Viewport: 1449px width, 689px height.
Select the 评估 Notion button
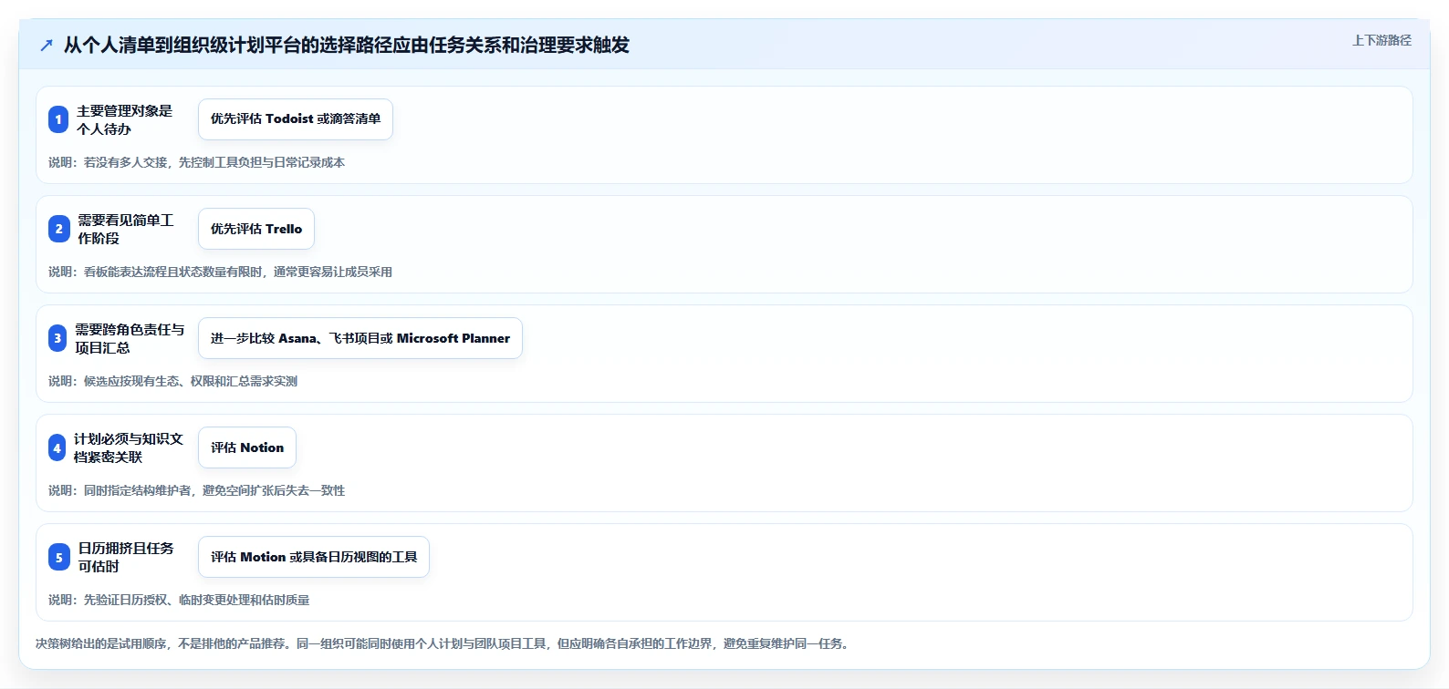coord(247,447)
